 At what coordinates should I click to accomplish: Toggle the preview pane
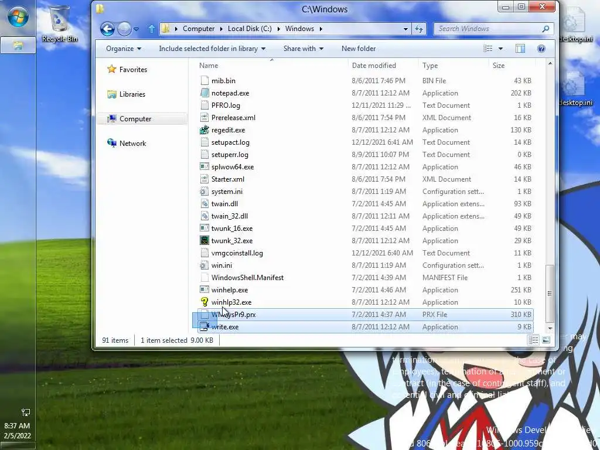click(x=520, y=49)
